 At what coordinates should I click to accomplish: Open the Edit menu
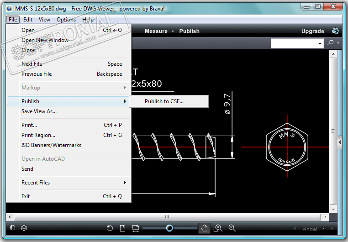(28, 20)
